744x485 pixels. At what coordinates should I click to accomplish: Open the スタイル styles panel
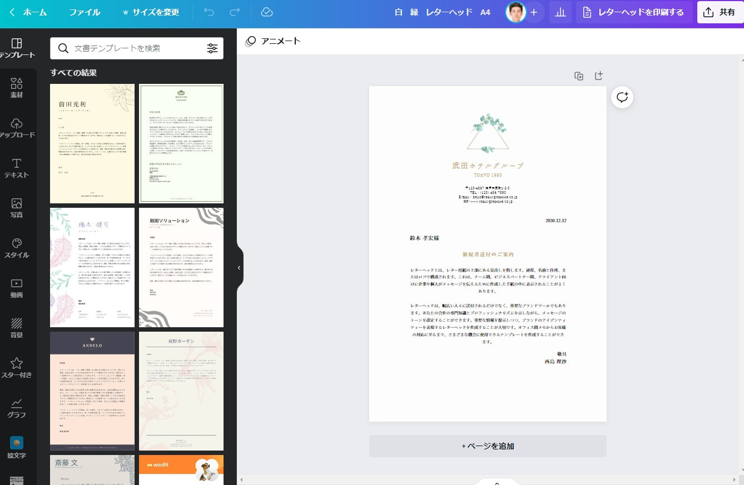(x=17, y=248)
